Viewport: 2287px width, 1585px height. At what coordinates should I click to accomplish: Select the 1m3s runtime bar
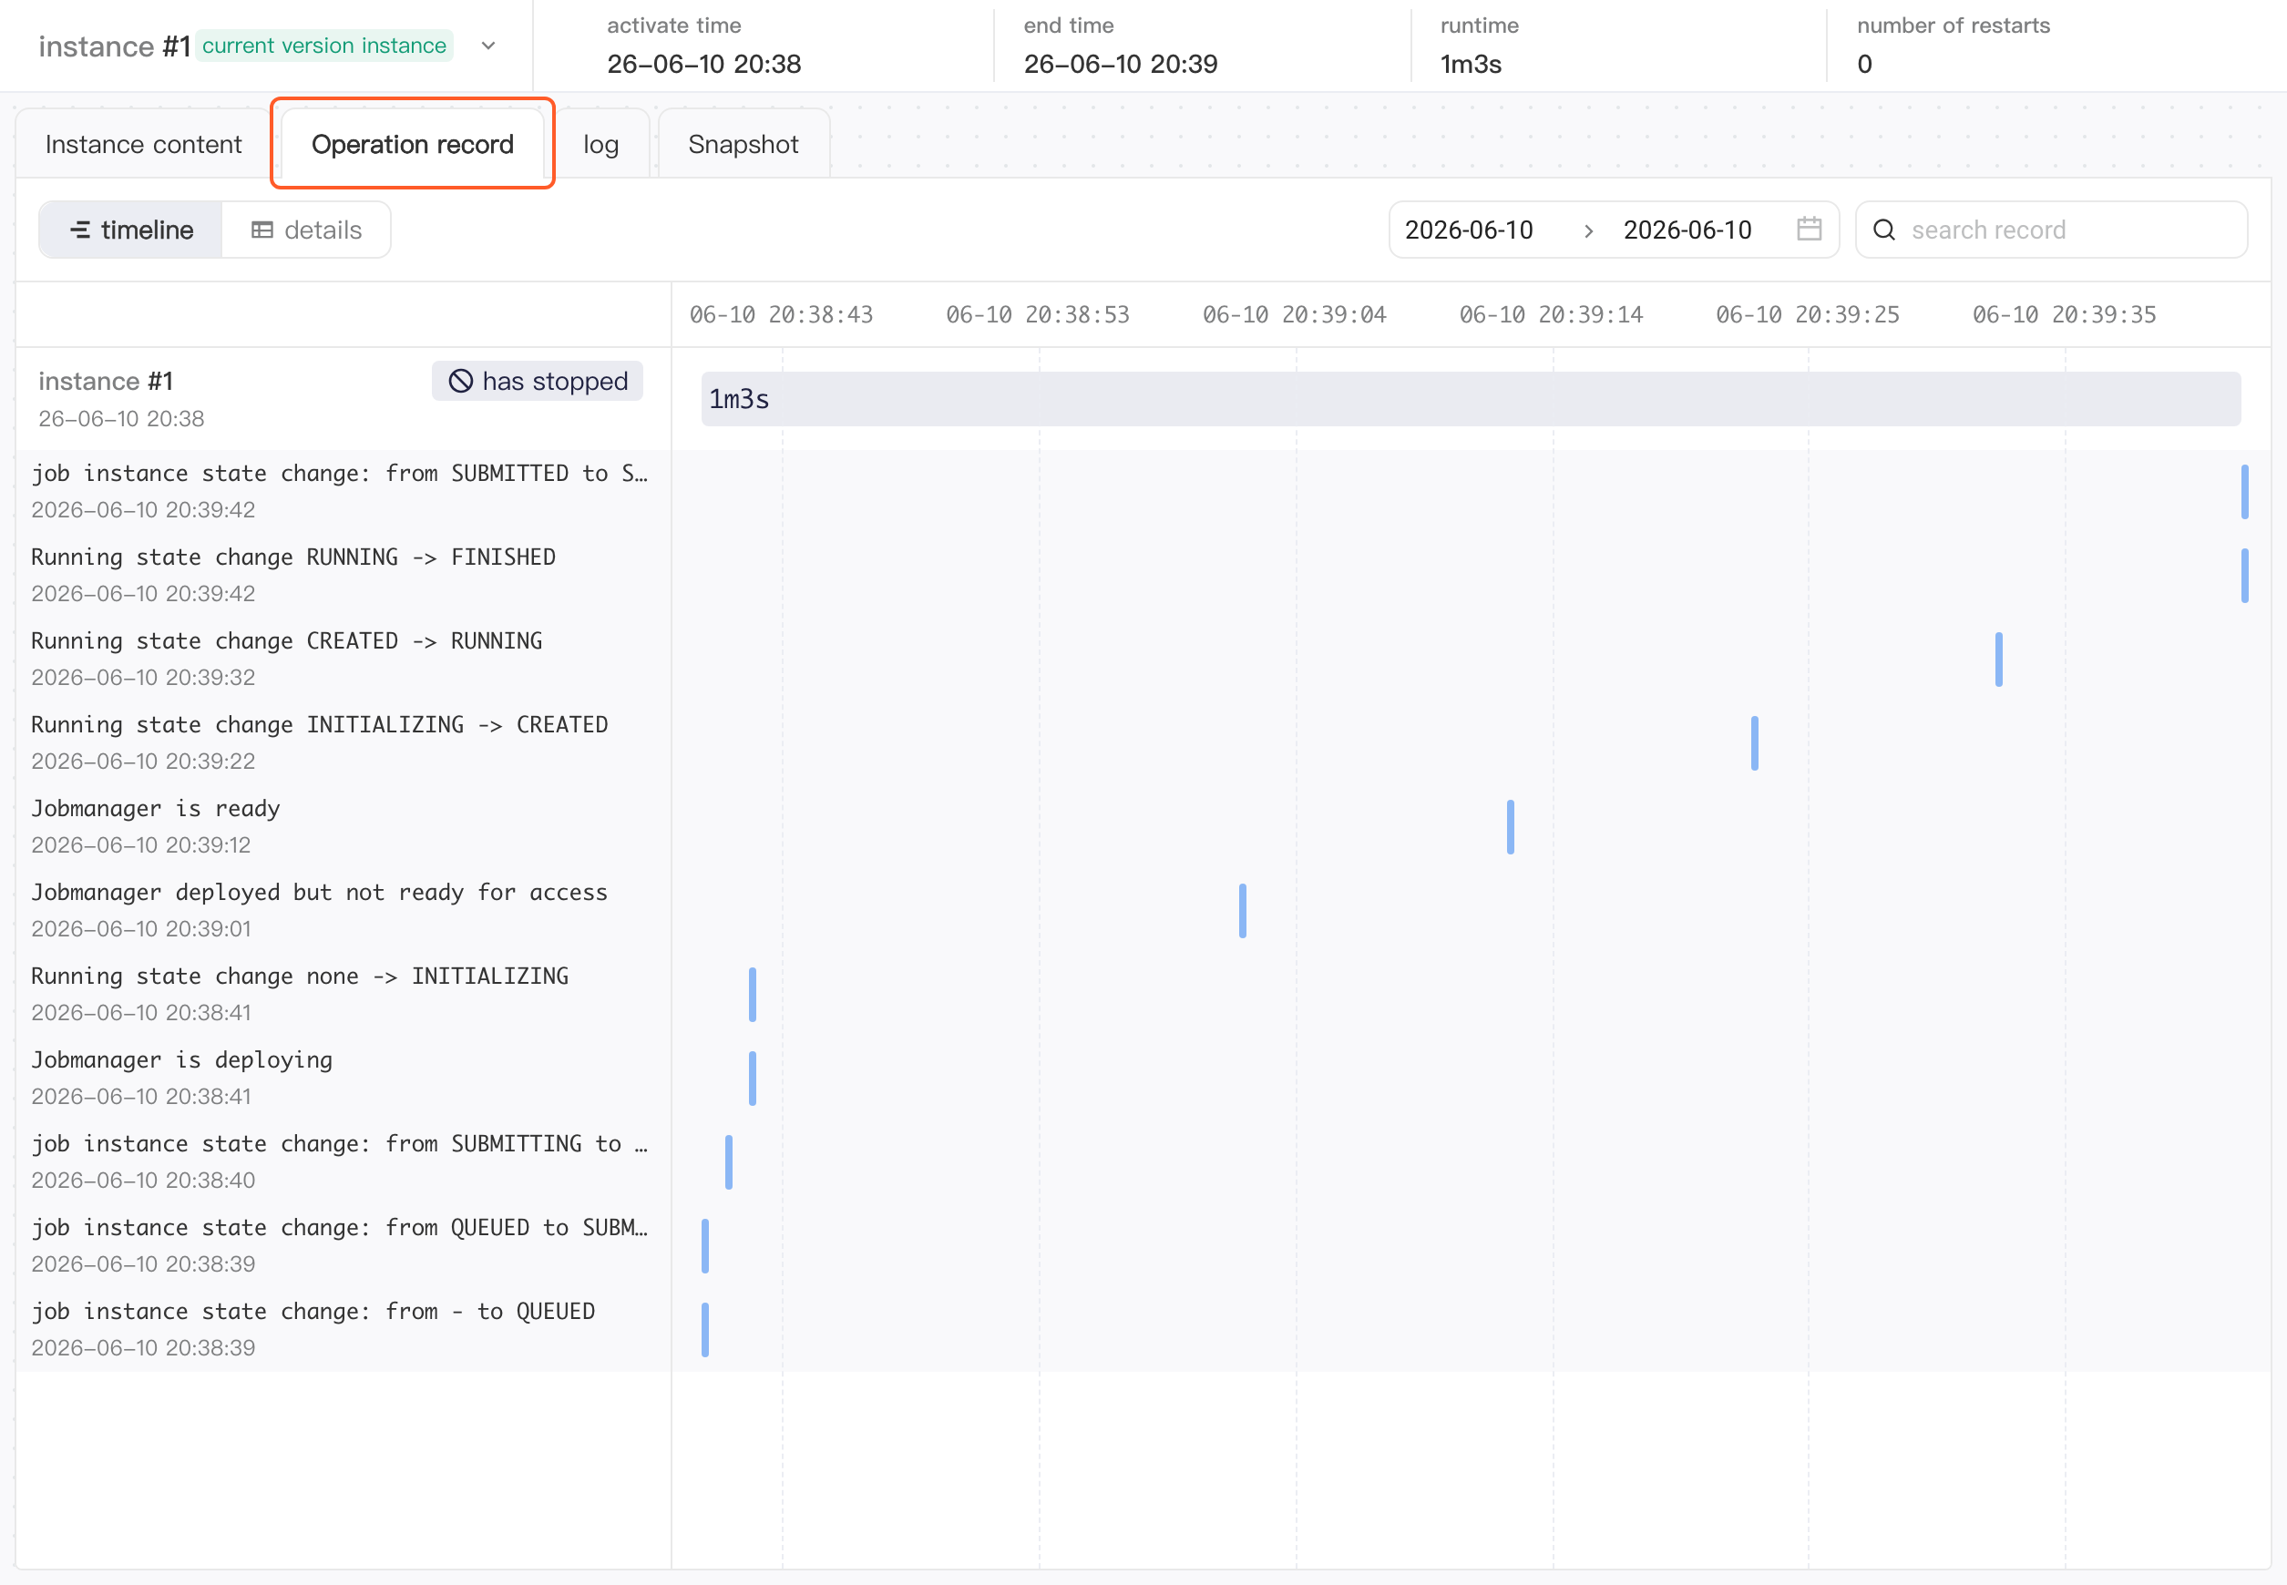tap(1471, 399)
